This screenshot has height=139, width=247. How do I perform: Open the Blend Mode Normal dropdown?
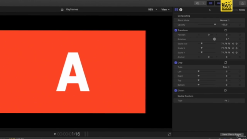(225, 20)
